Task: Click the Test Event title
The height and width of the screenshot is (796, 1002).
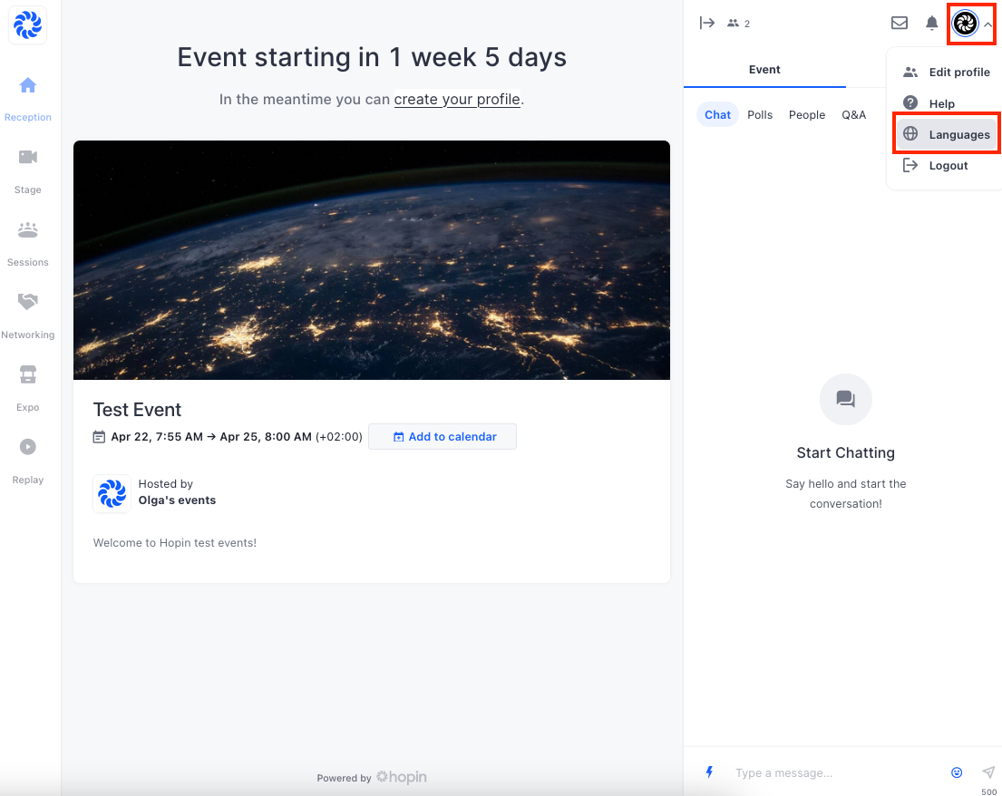Action: click(x=138, y=410)
